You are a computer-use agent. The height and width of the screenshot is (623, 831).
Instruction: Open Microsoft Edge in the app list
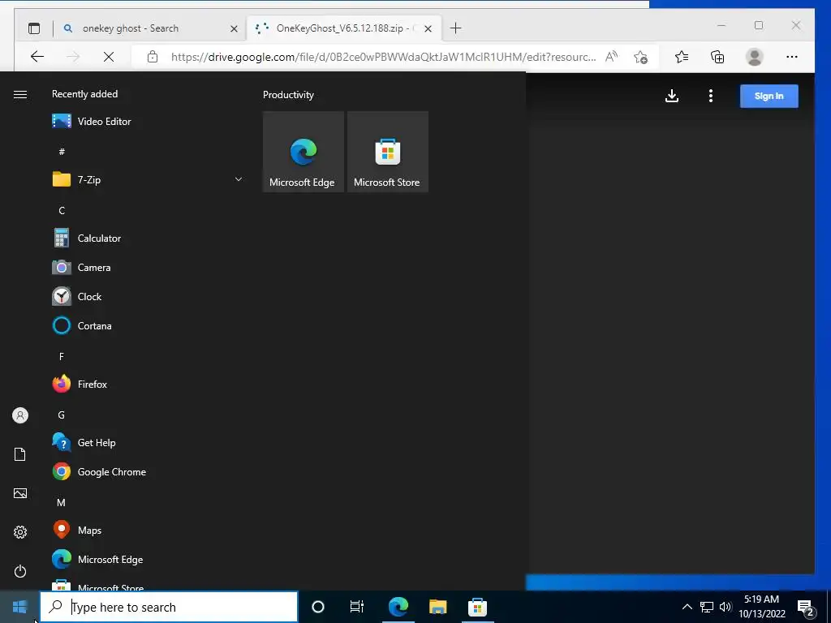(146, 560)
